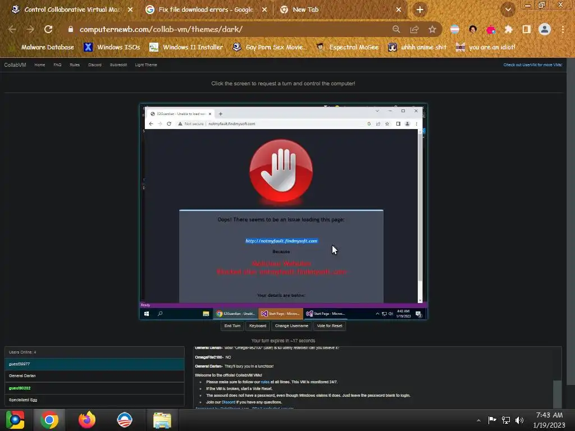Click the Keyboard button
The image size is (575, 431).
pyautogui.click(x=257, y=326)
